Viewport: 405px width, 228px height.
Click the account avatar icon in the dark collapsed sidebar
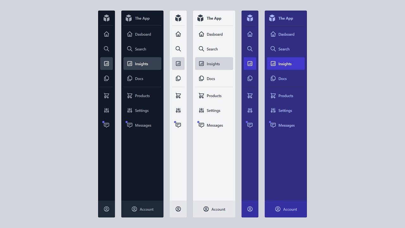coord(107,209)
